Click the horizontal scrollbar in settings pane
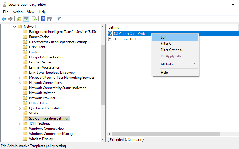This screenshot has width=239, height=149. 166,134
